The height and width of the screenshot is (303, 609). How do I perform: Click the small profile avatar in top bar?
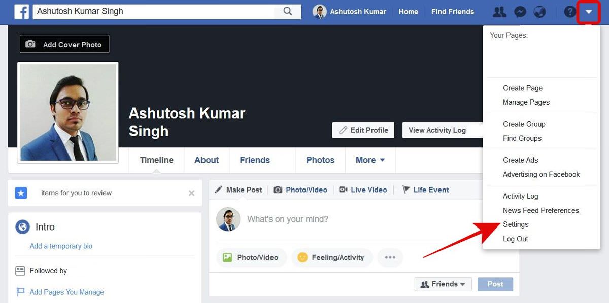320,11
